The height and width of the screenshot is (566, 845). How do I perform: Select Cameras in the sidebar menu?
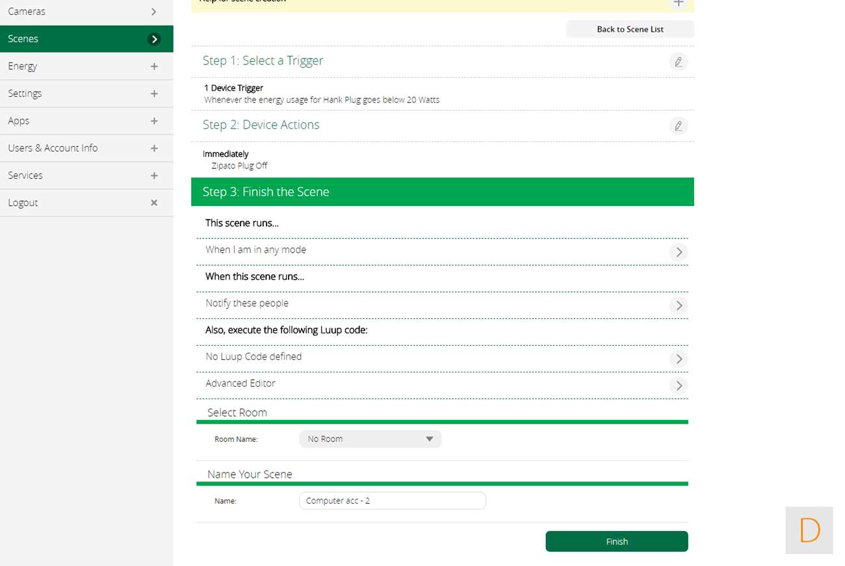(27, 12)
